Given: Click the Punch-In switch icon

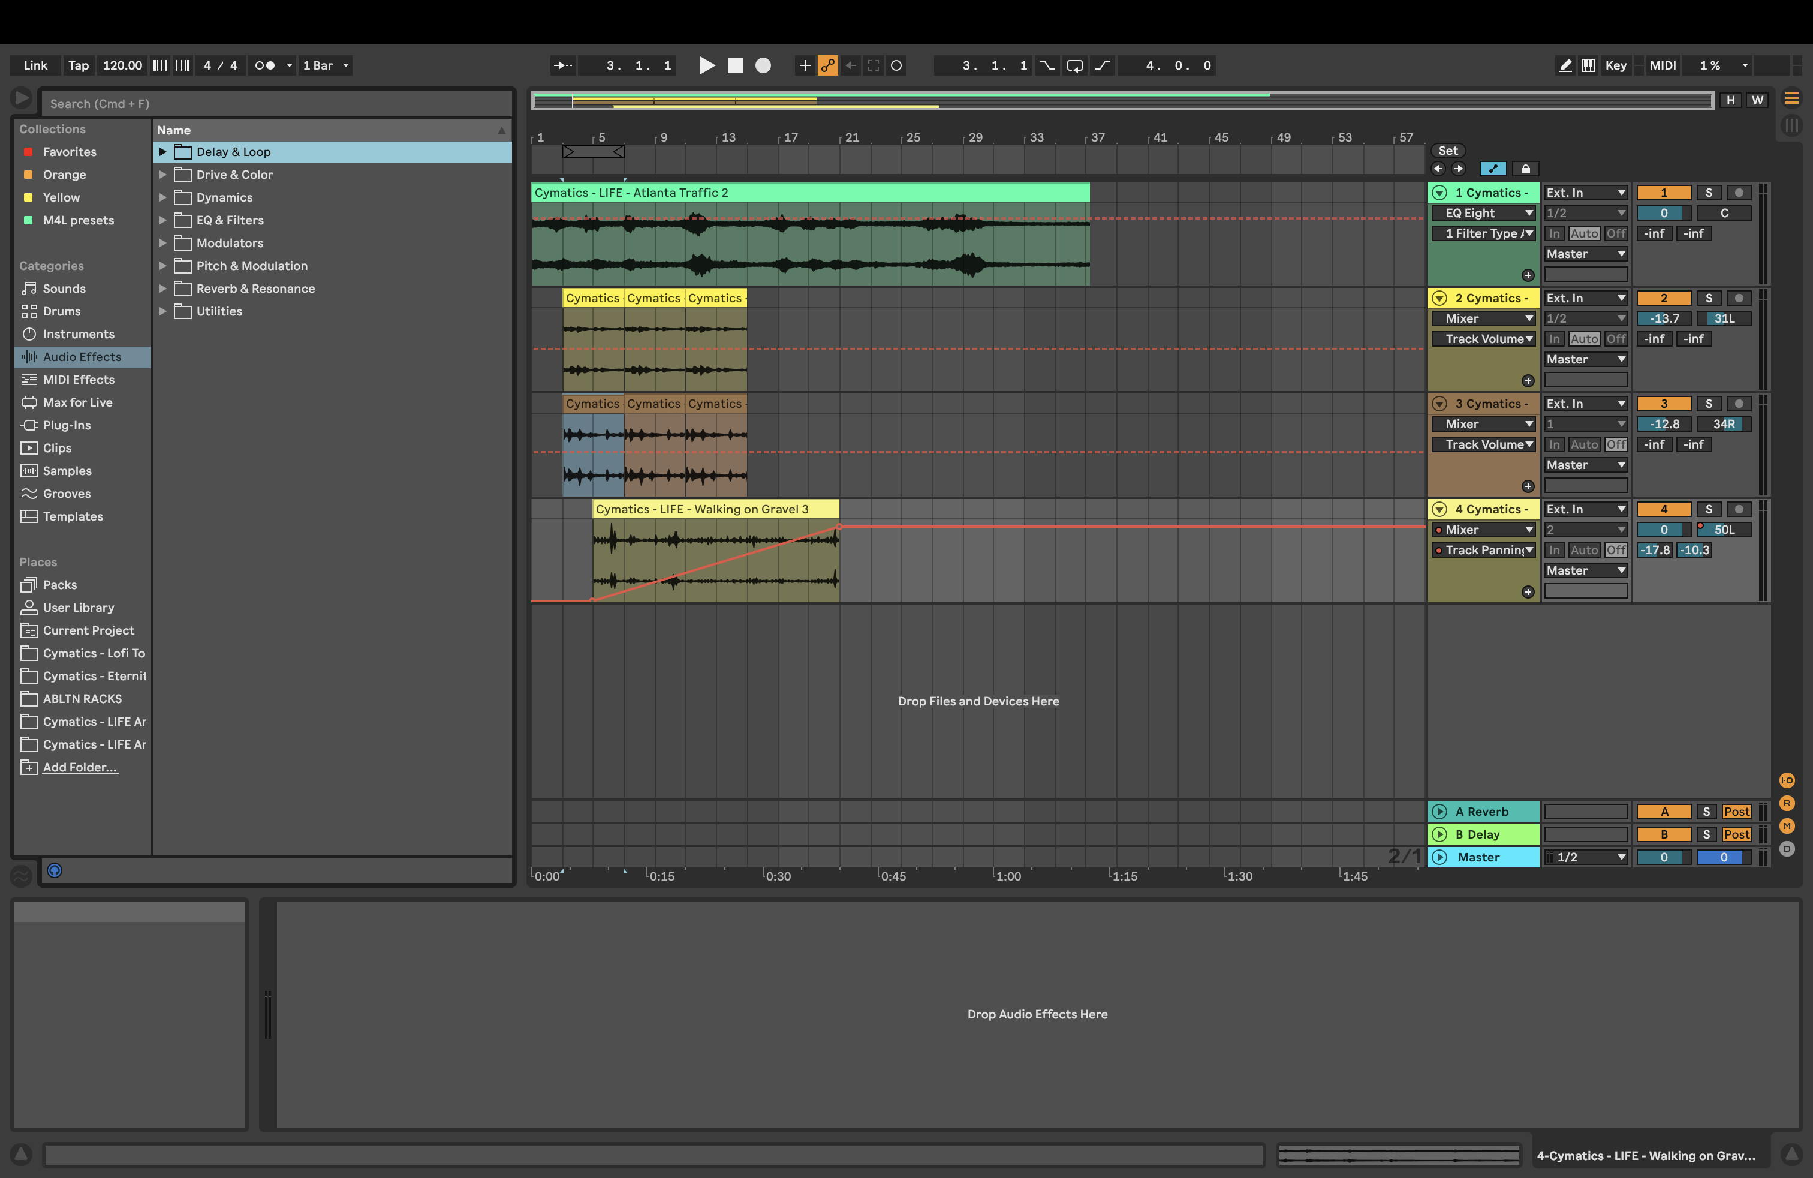Looking at the screenshot, I should pyautogui.click(x=1047, y=65).
